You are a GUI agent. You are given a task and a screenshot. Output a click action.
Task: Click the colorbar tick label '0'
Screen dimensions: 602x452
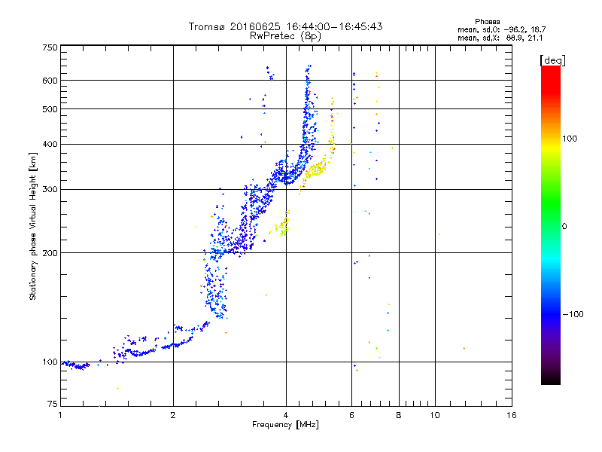coord(564,227)
